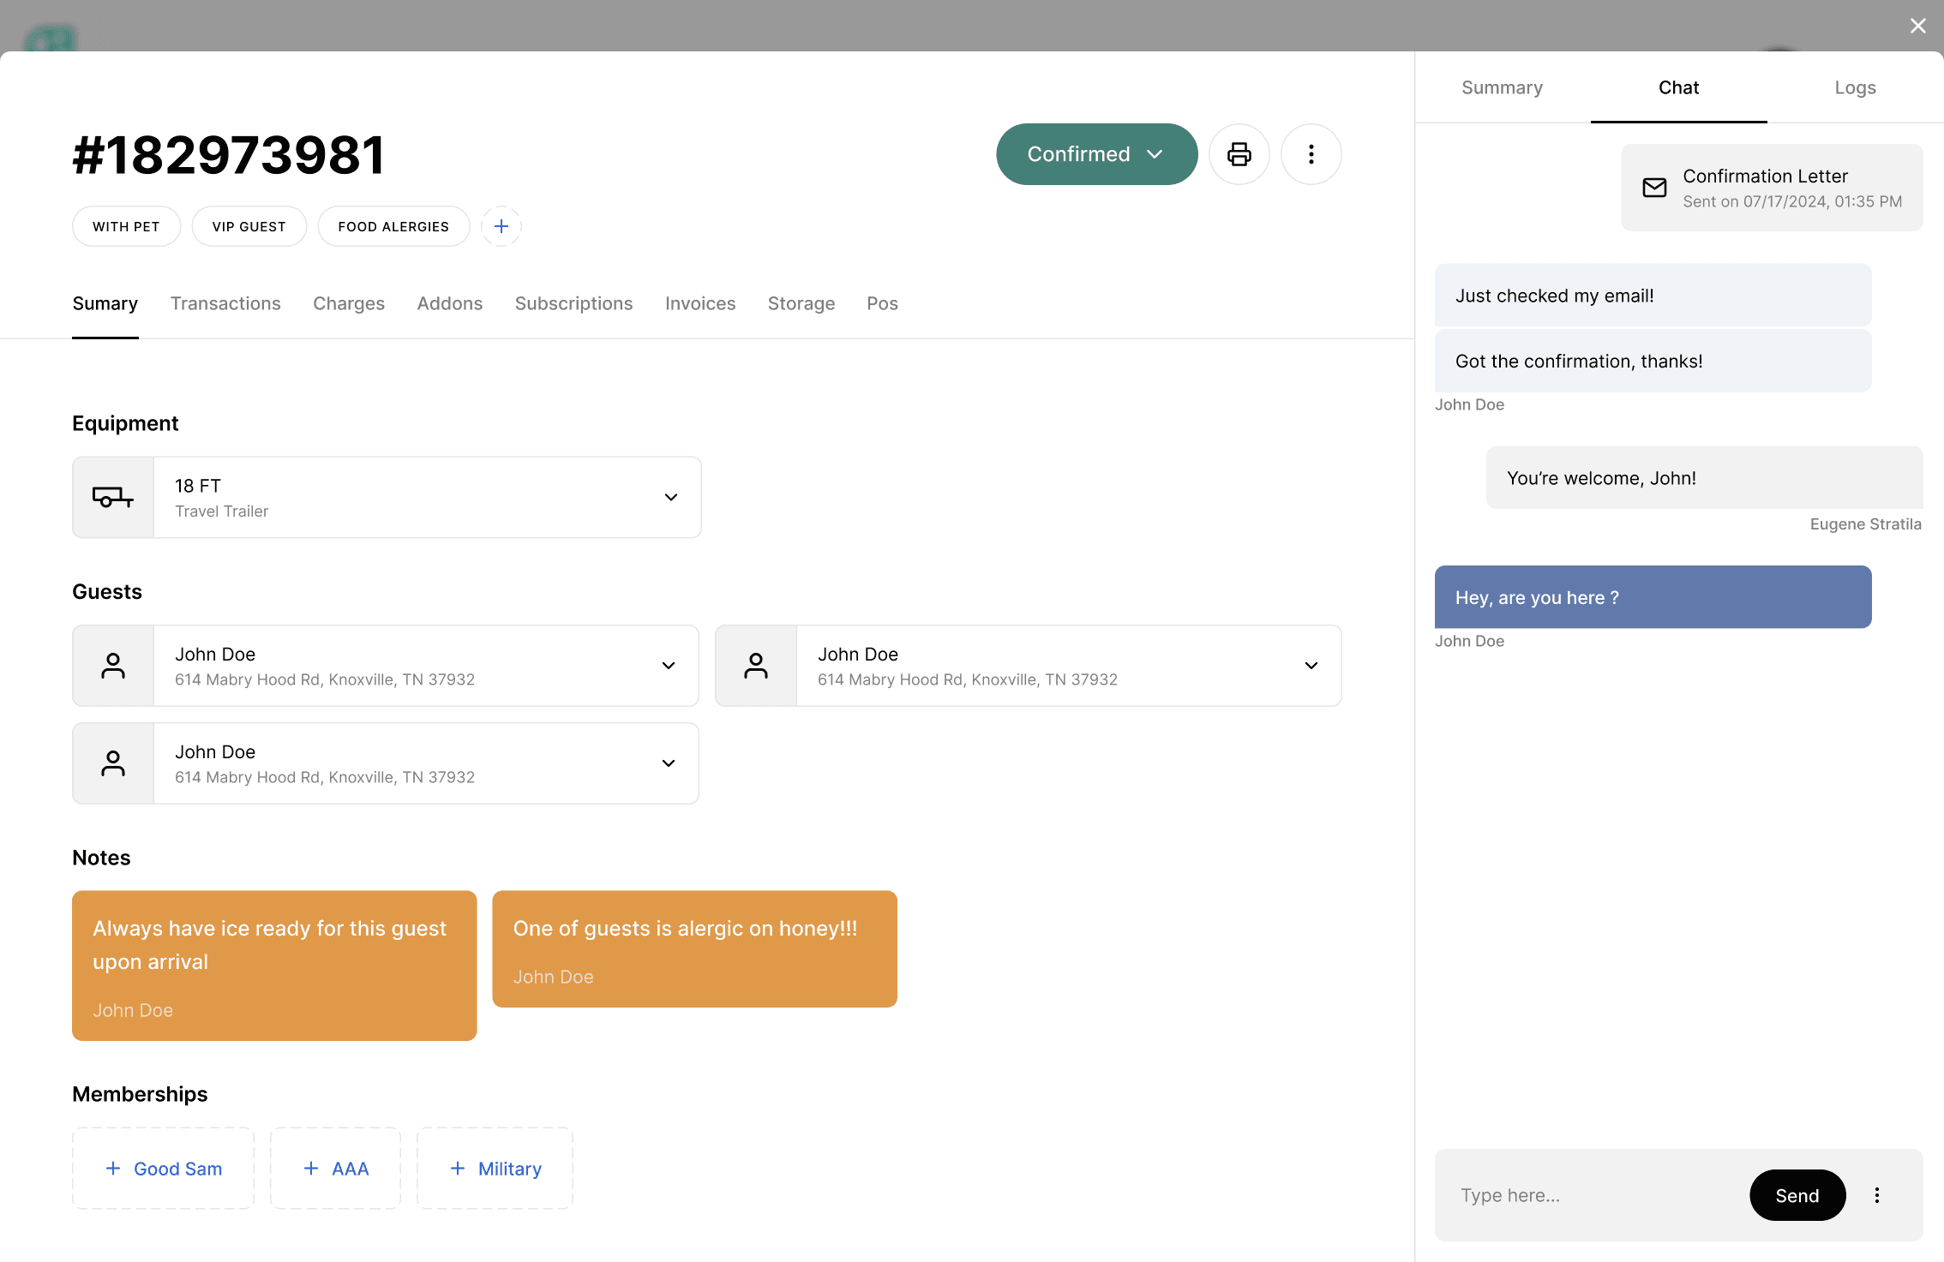Expand the bottom John Doe guest entry
The image size is (1944, 1262).
coord(669,763)
